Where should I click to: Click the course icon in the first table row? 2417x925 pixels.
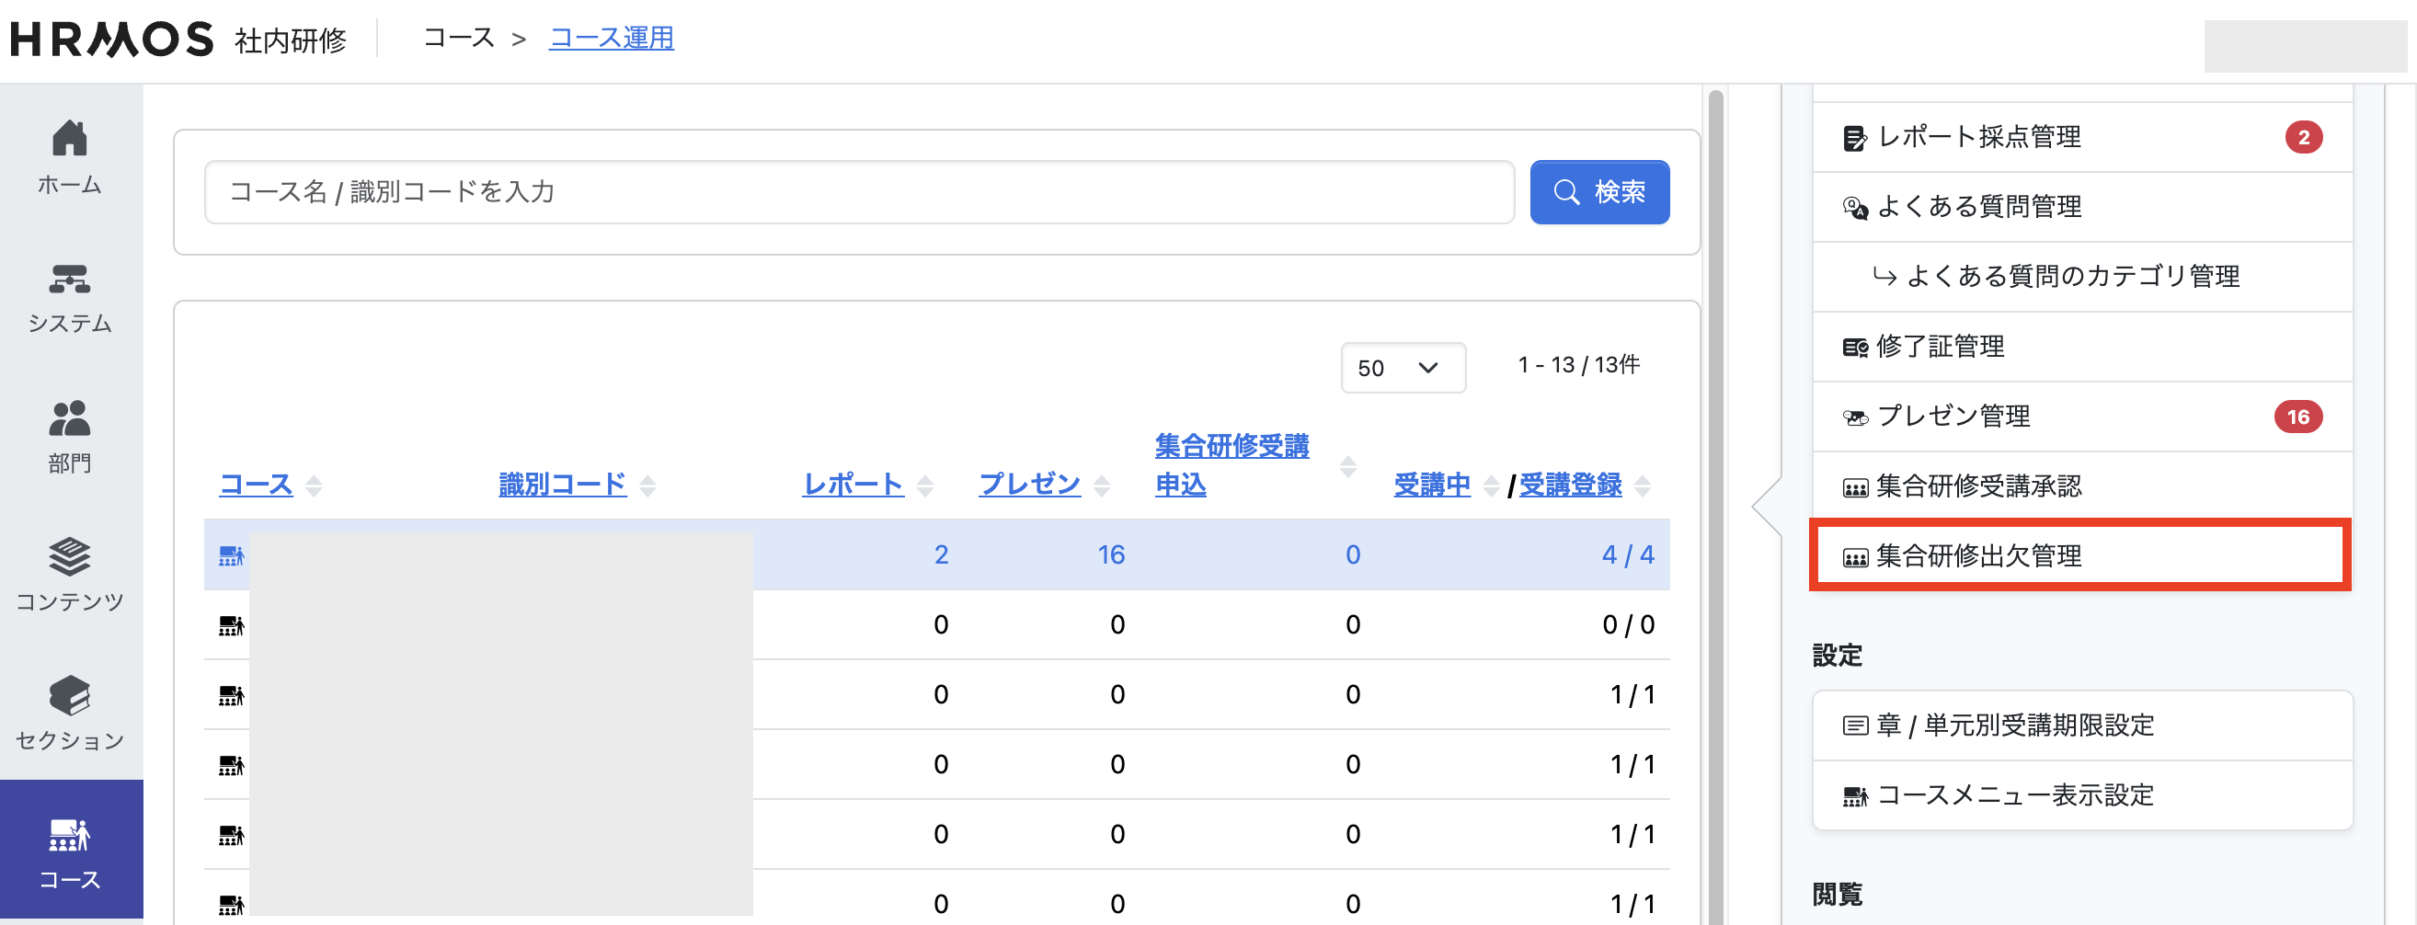coord(230,554)
